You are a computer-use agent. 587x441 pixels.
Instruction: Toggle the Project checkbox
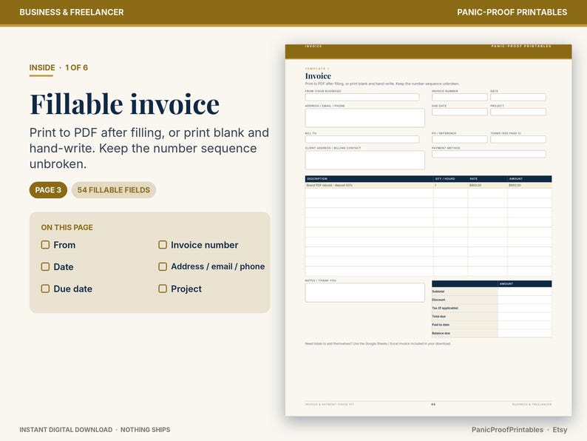[163, 289]
